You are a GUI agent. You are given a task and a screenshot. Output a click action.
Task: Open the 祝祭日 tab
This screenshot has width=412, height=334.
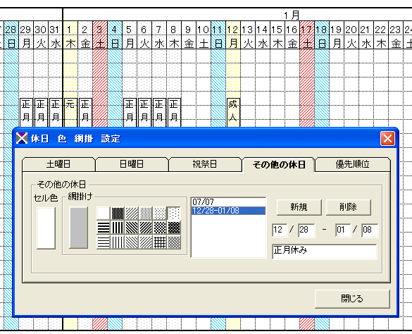(205, 164)
